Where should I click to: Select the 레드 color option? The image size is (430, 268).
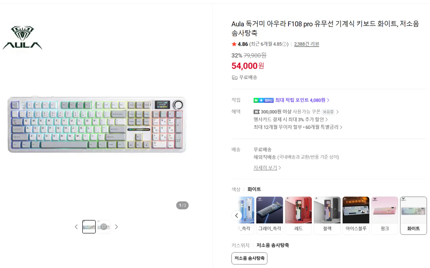[x=298, y=215]
